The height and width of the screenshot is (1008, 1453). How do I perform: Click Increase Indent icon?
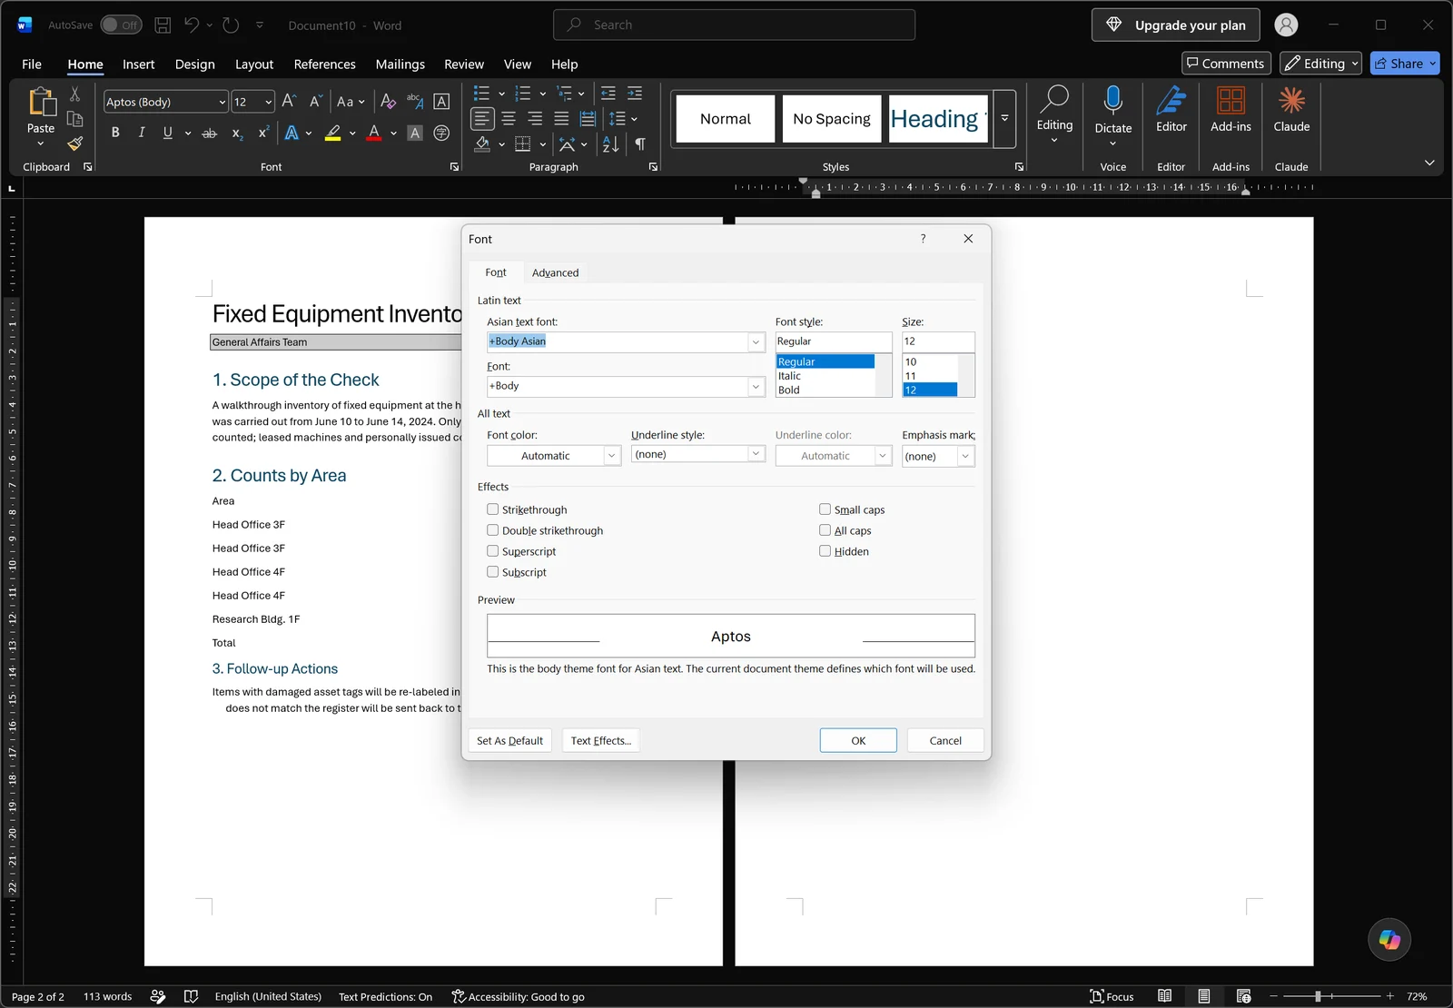coord(635,93)
